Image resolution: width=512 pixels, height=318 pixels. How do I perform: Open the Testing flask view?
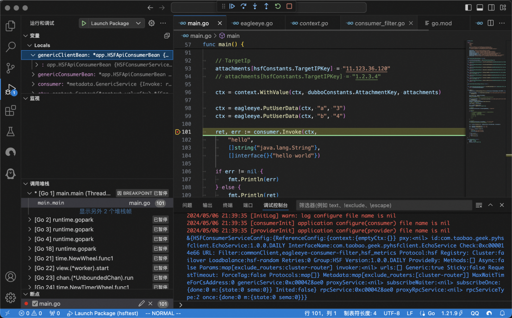coord(10,132)
